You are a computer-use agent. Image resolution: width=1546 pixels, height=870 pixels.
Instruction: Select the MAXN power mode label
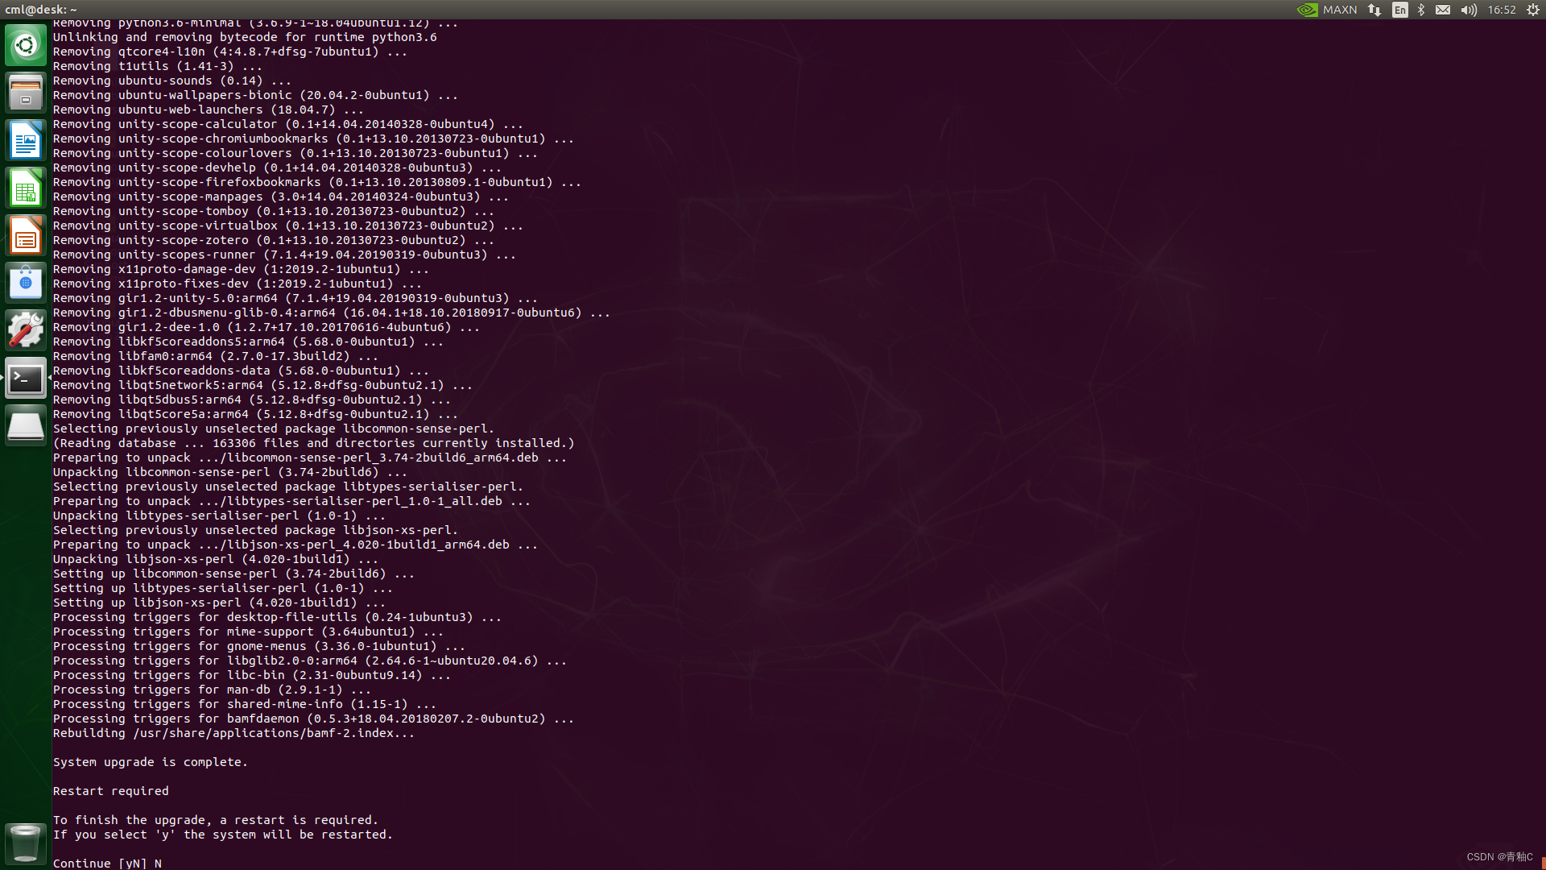pyautogui.click(x=1340, y=10)
